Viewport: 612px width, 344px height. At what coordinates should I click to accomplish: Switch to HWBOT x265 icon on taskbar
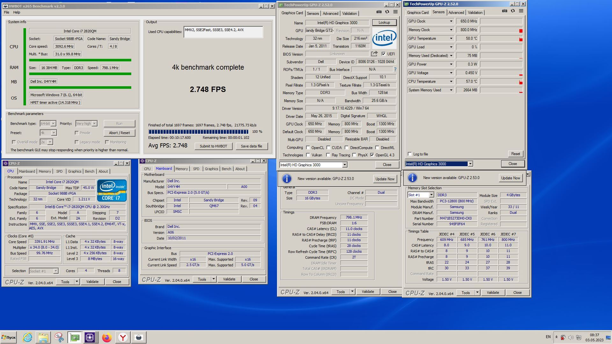[x=139, y=337]
